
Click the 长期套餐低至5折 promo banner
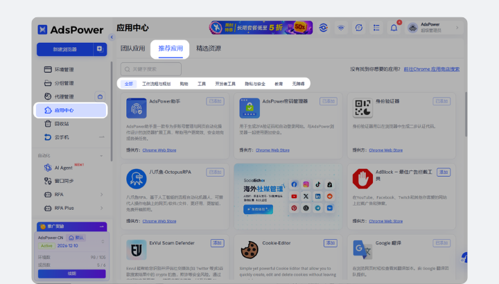(x=261, y=28)
